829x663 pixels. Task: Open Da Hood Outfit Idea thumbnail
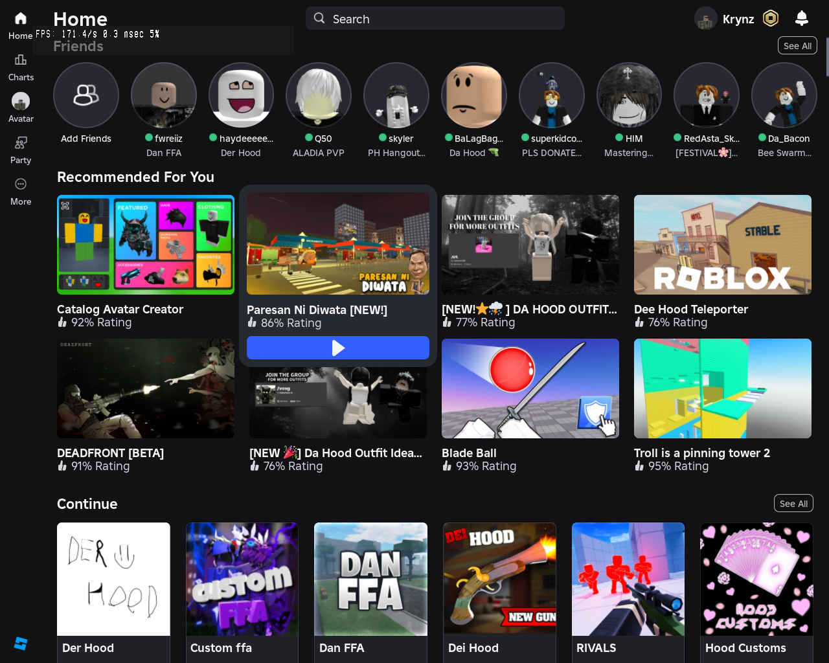pos(338,403)
